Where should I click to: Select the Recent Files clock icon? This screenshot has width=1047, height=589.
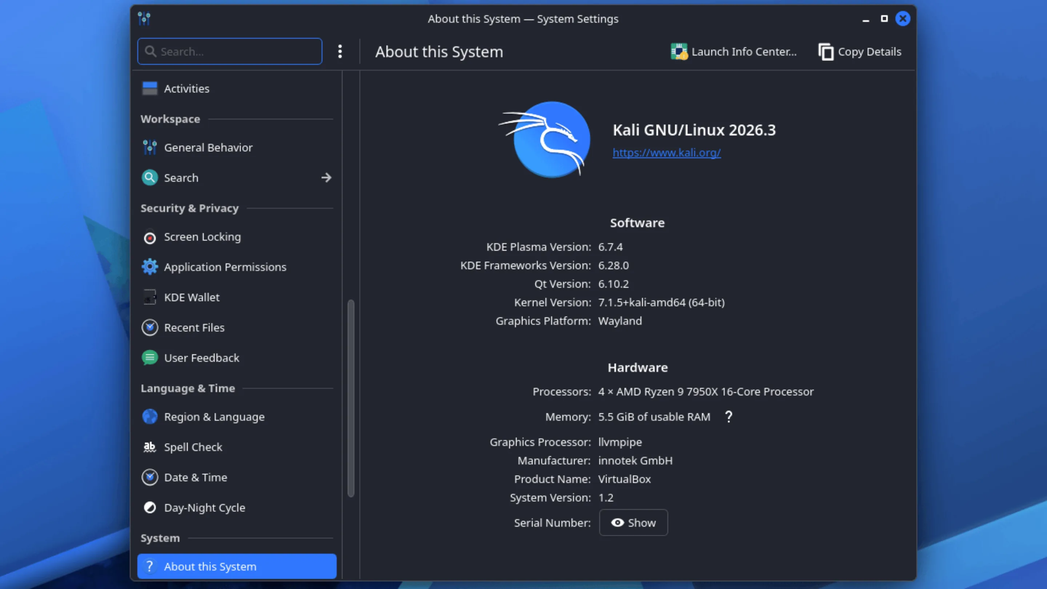click(149, 327)
